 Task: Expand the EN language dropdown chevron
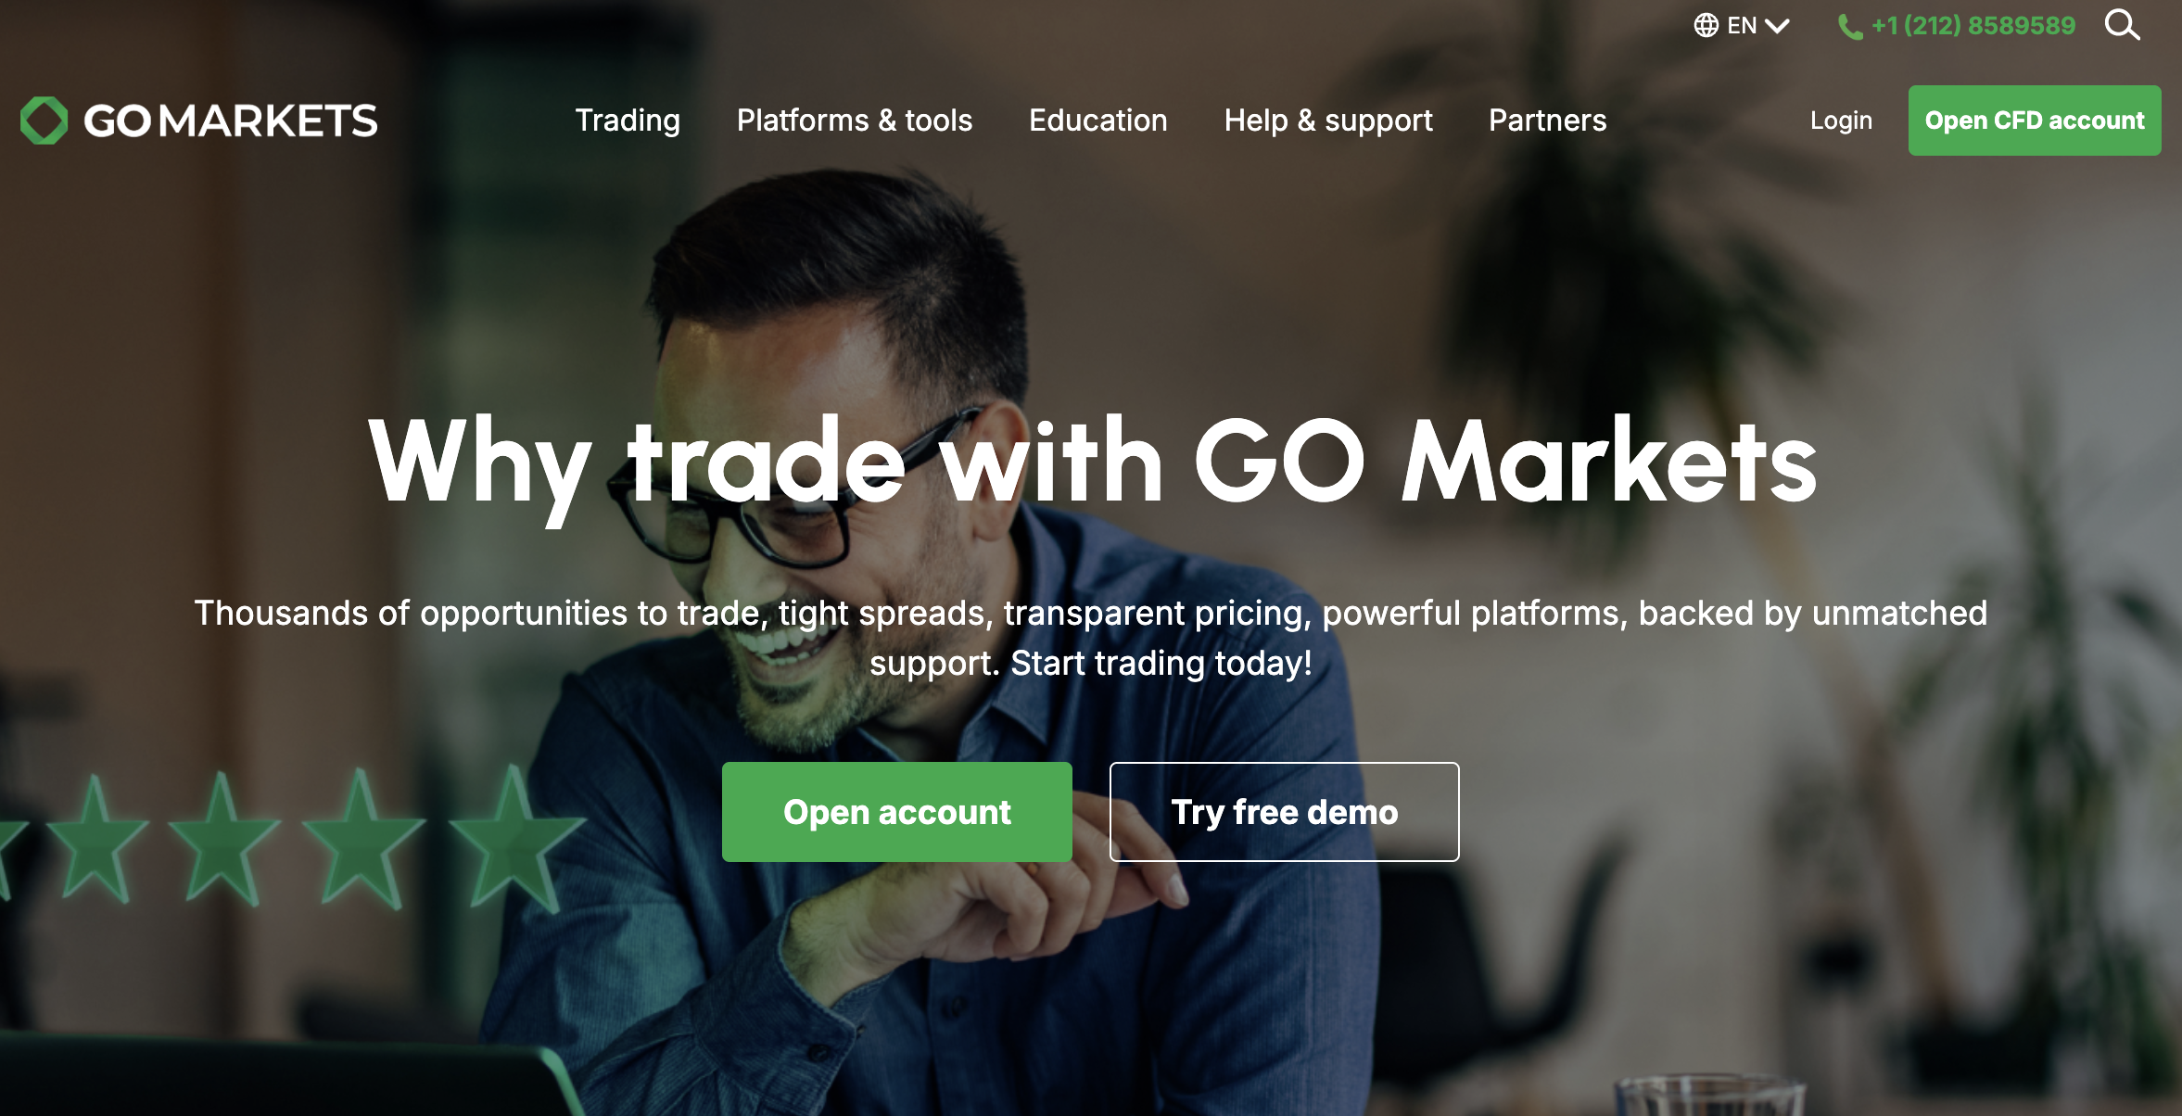[1777, 26]
